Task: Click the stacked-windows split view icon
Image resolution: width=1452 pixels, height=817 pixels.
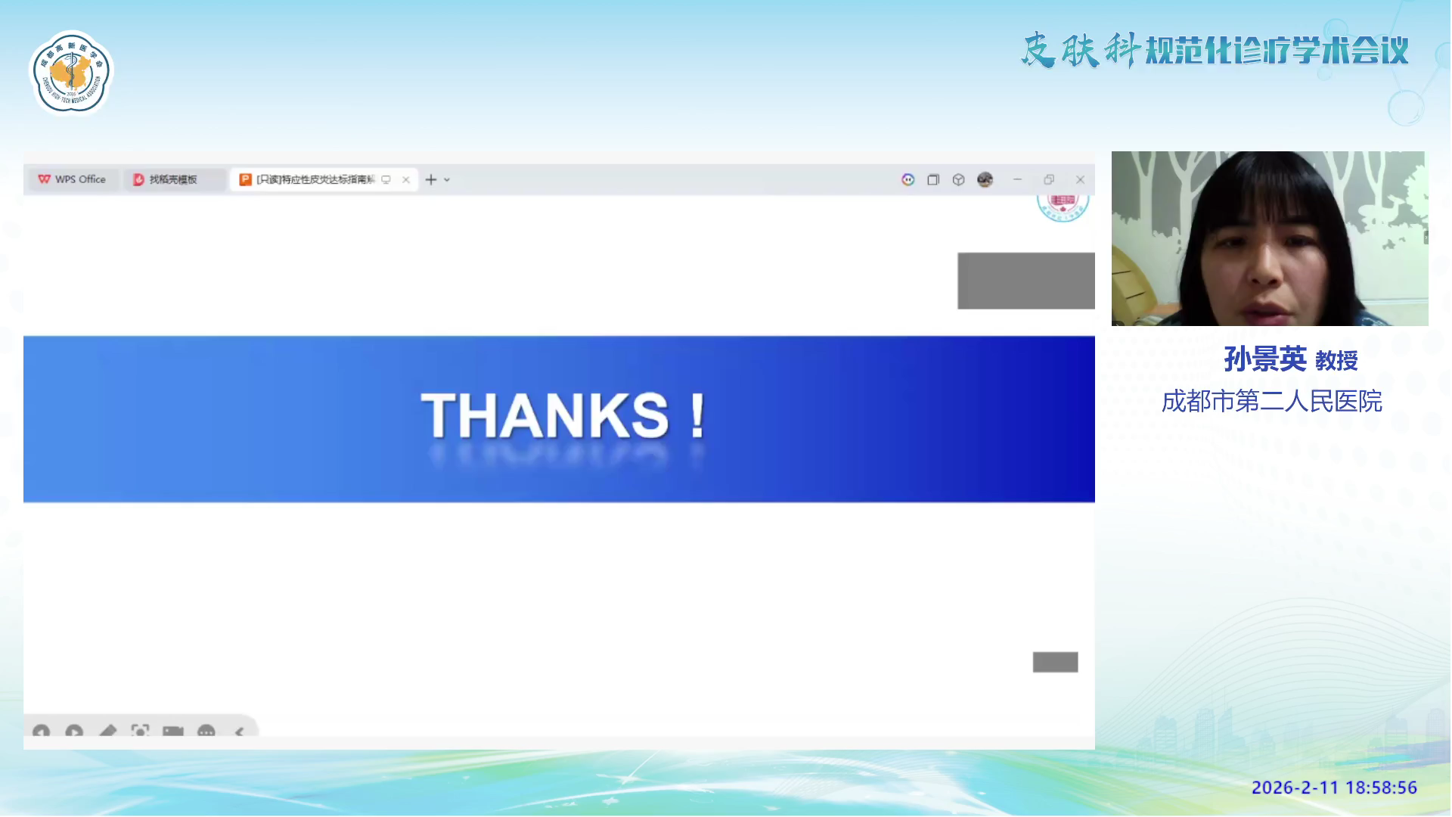Action: click(x=932, y=180)
